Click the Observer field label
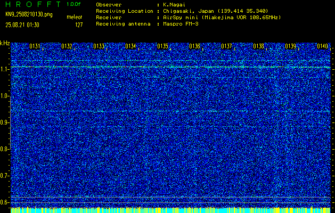The width and height of the screenshot is (335, 213). pos(109,5)
